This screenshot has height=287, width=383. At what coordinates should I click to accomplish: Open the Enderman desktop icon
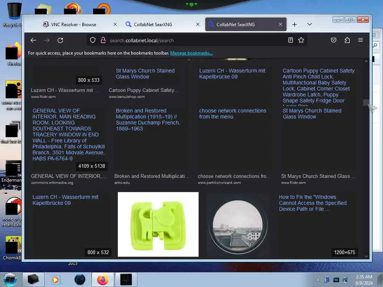coord(11,172)
